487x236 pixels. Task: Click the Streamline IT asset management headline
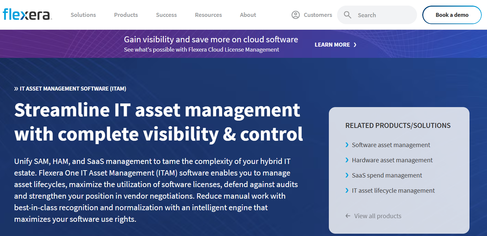point(158,122)
